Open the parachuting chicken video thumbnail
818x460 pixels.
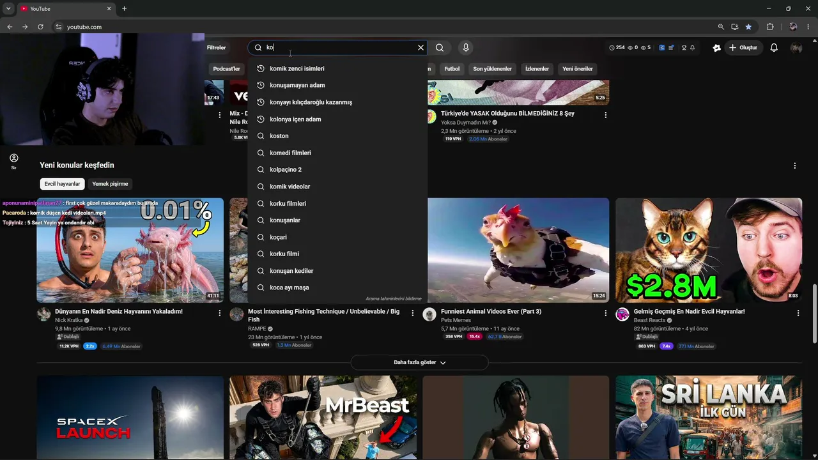[x=518, y=250]
